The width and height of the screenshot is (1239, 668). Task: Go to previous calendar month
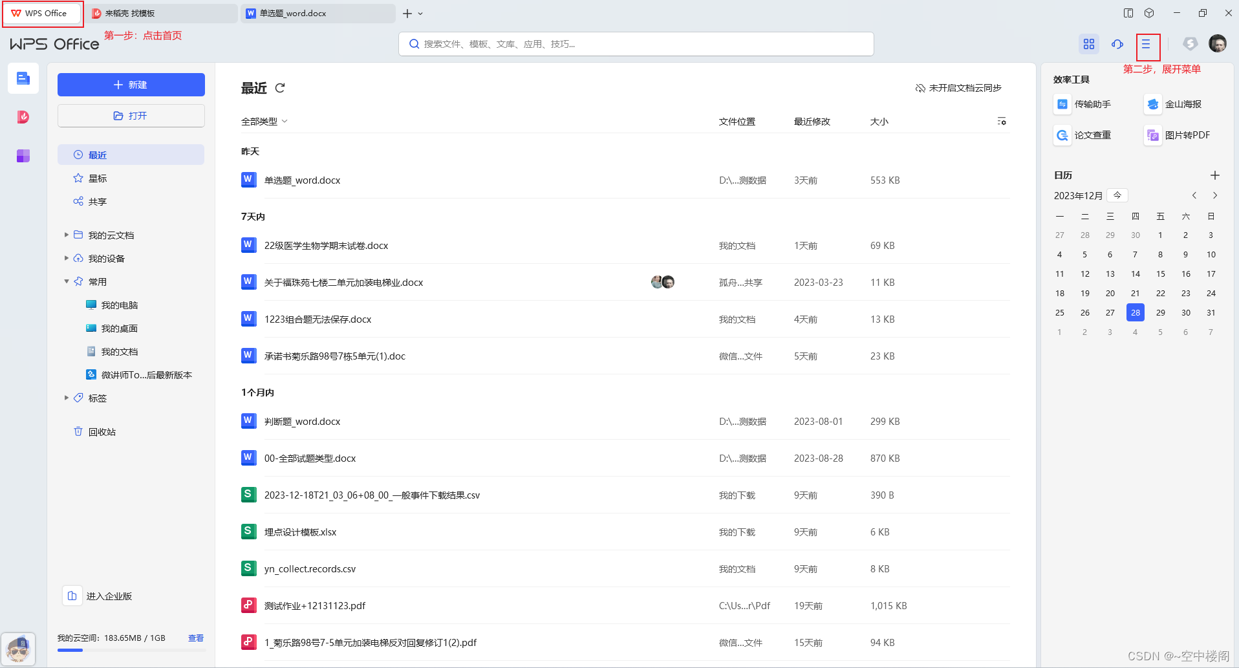click(1194, 195)
